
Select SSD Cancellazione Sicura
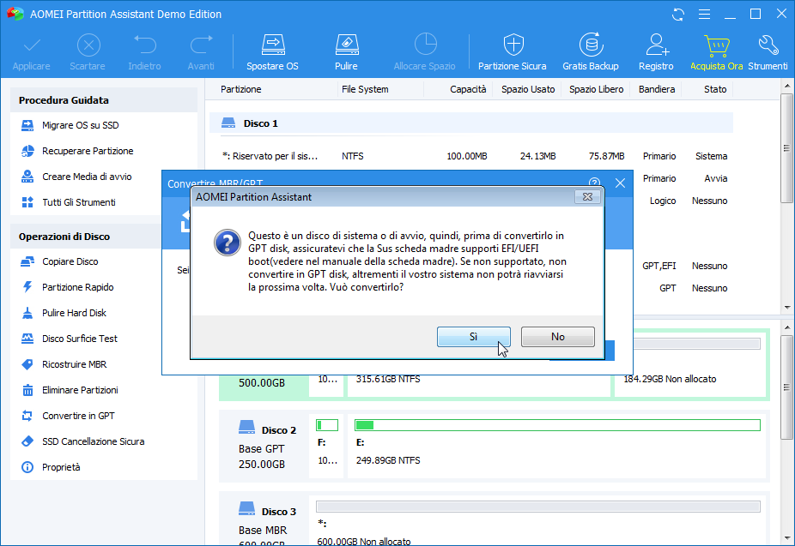click(82, 441)
